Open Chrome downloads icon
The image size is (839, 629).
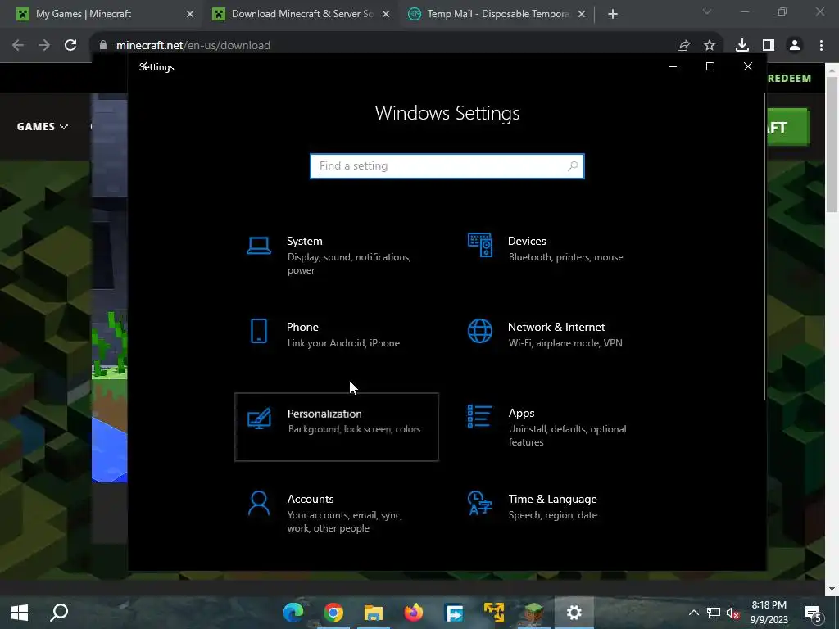pos(742,46)
